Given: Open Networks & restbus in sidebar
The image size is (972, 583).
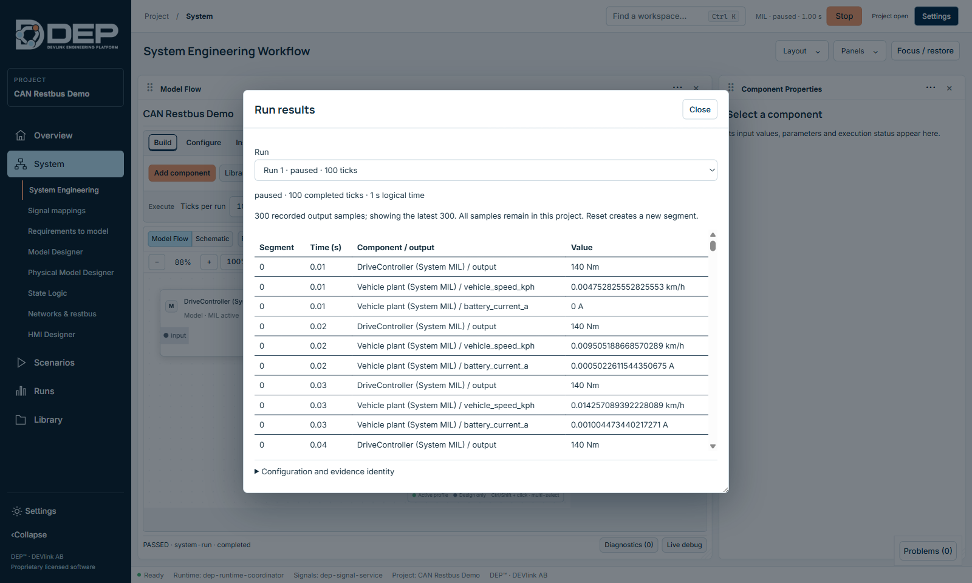Looking at the screenshot, I should pos(62,314).
